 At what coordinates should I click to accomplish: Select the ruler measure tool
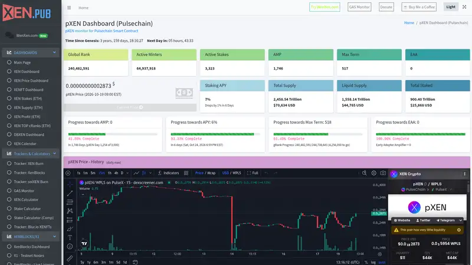[x=70, y=258]
